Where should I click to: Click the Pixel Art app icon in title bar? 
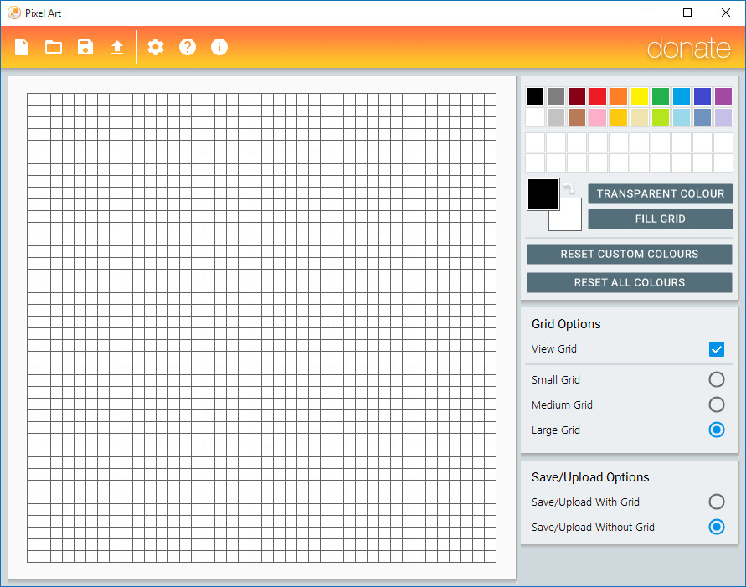click(x=13, y=13)
